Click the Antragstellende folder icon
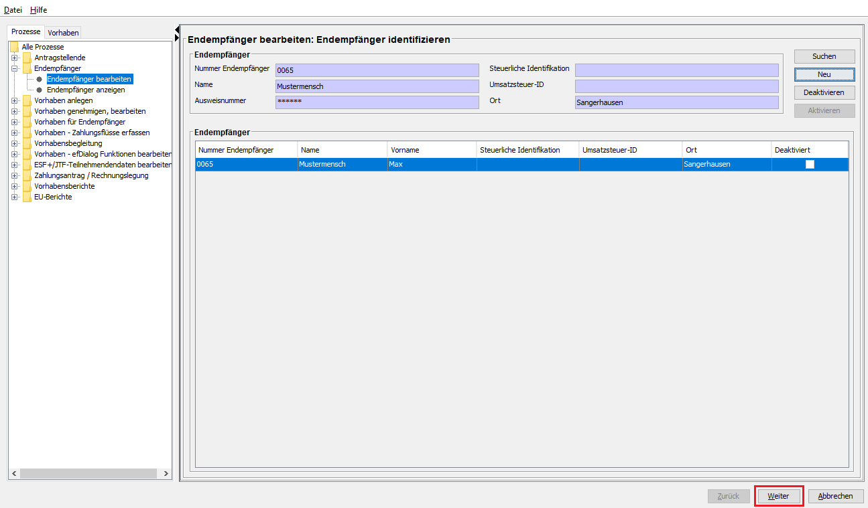This screenshot has width=868, height=508. pos(27,58)
